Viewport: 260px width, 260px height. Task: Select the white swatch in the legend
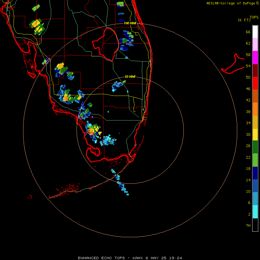[x=255, y=32]
